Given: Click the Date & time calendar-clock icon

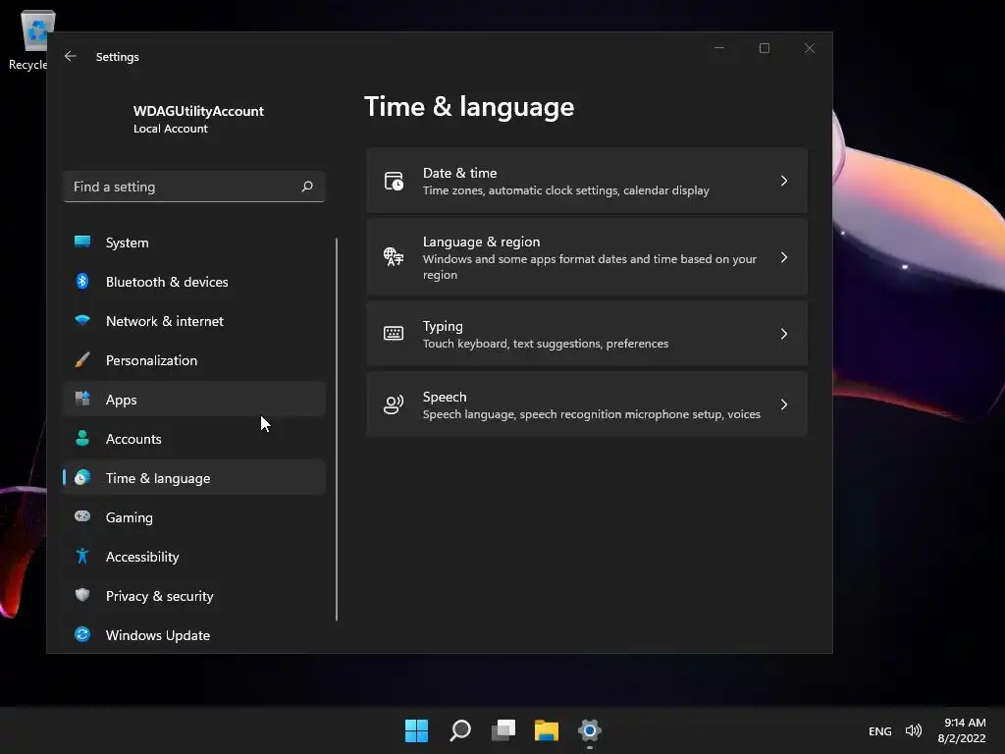Looking at the screenshot, I should tap(394, 181).
